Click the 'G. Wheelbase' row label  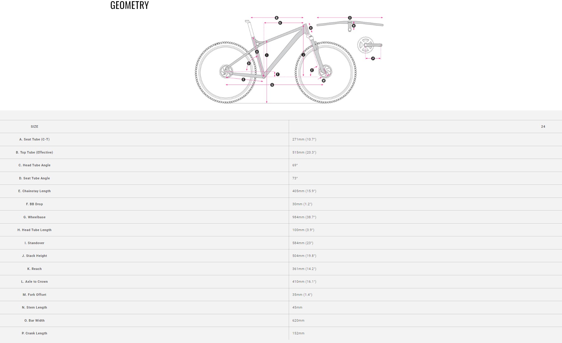35,217
